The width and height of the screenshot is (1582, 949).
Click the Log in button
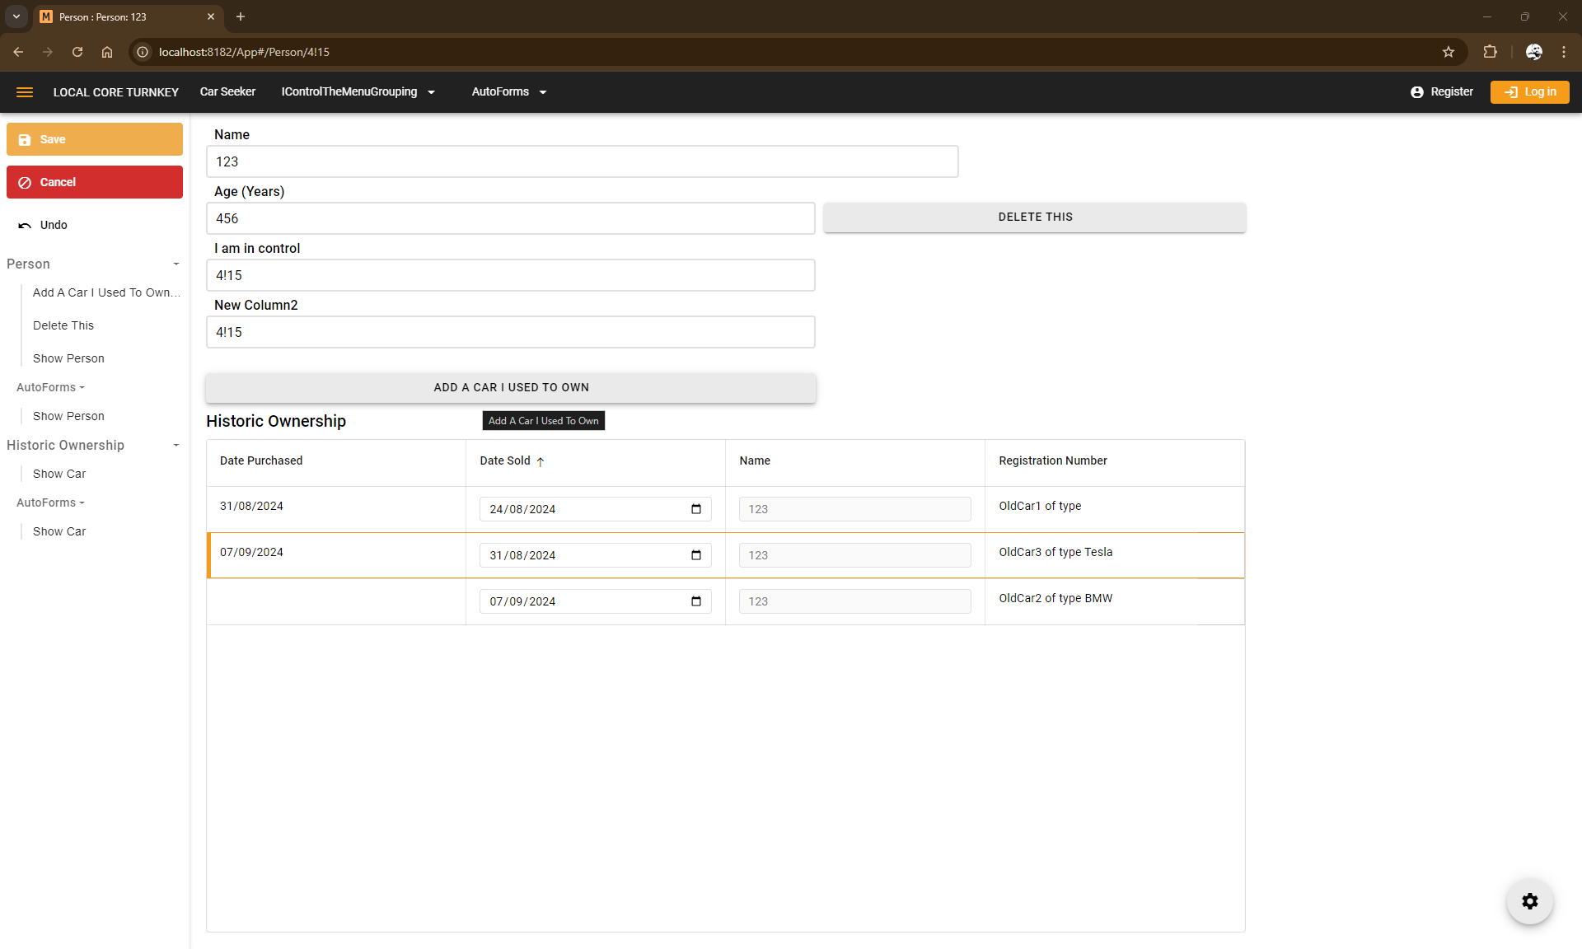[1529, 92]
